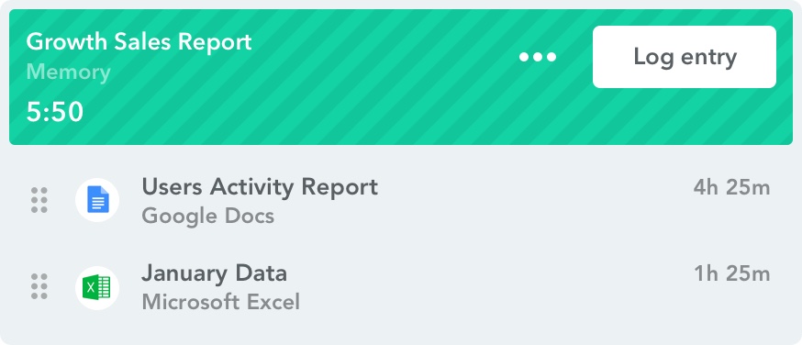The height and width of the screenshot is (345, 802).
Task: Click the green X logo inside Excel icon
Action: [x=91, y=288]
